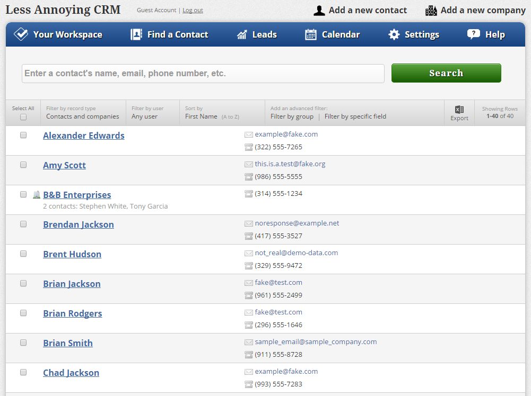Click the Showing Rows 1-40 of 40 text

(500, 113)
